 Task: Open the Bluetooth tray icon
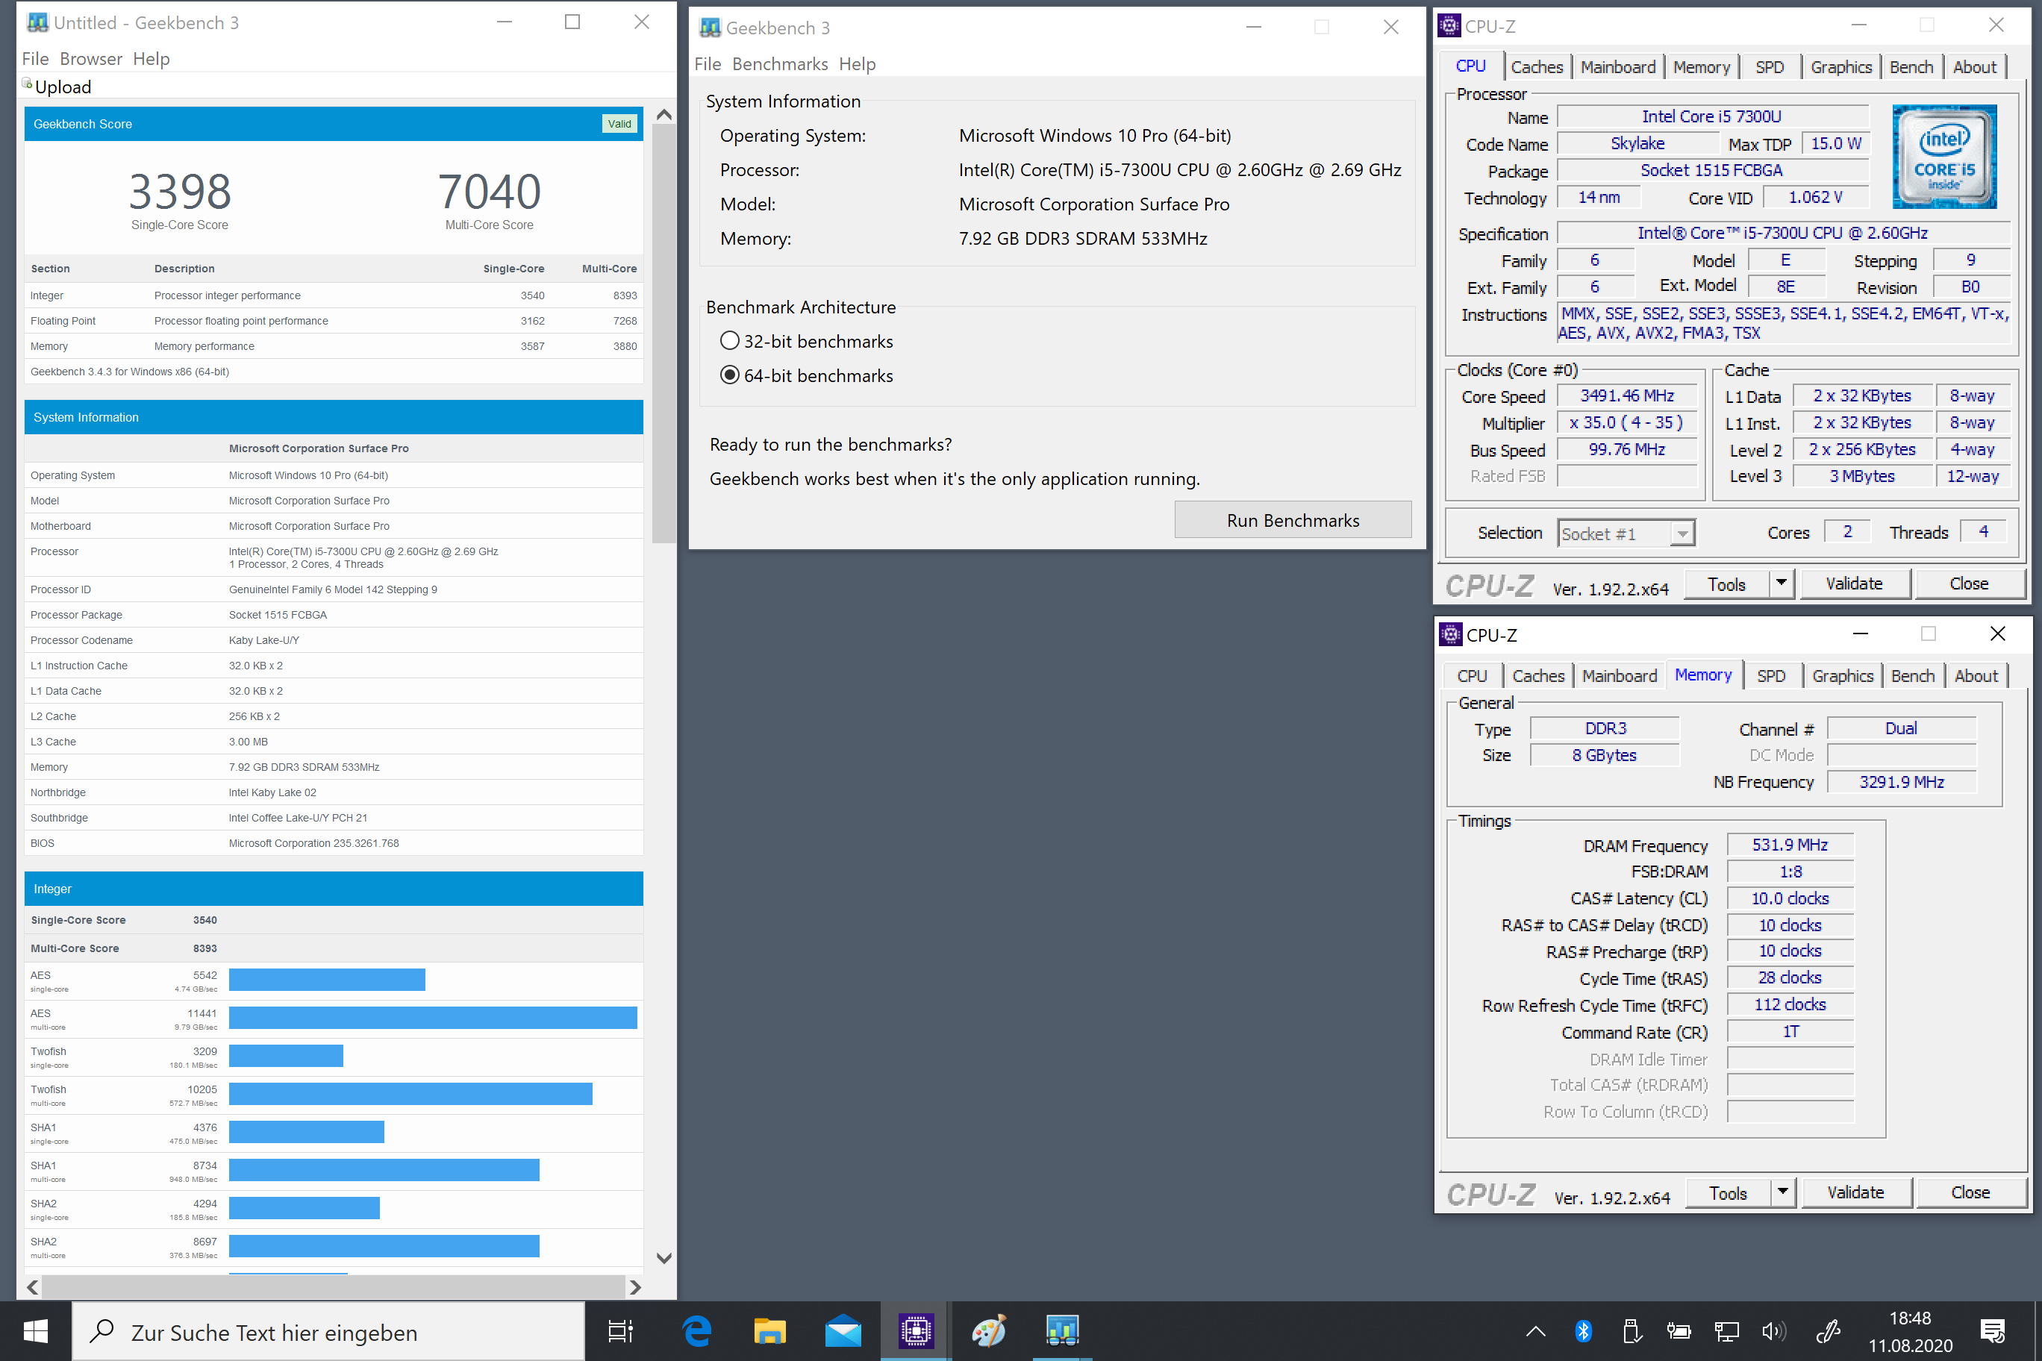1583,1330
